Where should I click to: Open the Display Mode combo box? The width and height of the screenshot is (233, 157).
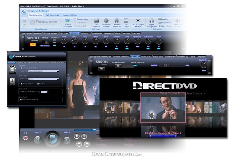pos(44,71)
